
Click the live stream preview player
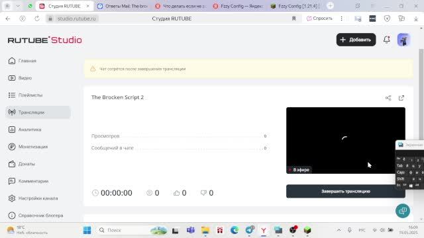[346, 140]
